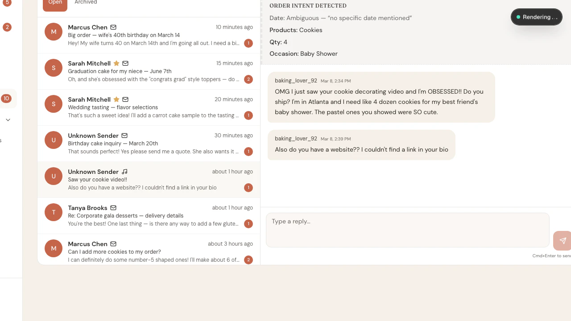This screenshot has height=321, width=571.
Task: Click the envelope icon on Marcus Chen's birthday conversation
Action: click(x=113, y=27)
